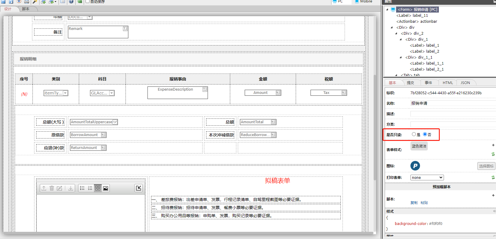Switch attachment view to bulleted list
The height and width of the screenshot is (239, 496).
click(x=82, y=188)
